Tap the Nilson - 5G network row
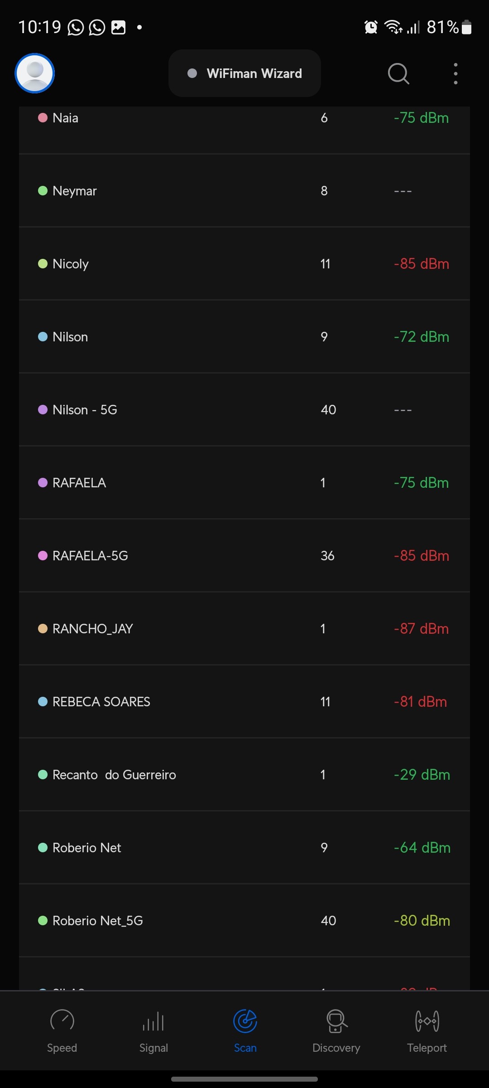This screenshot has height=1088, width=489. click(244, 410)
